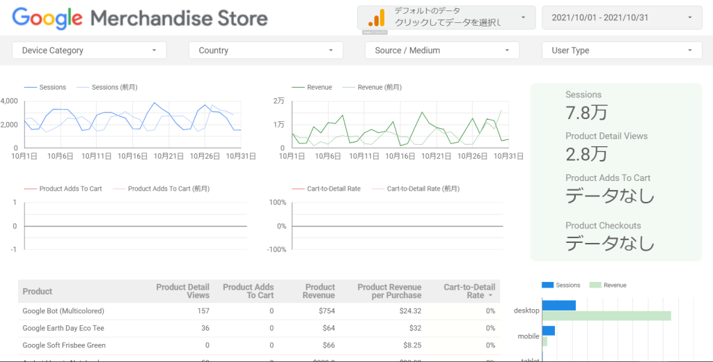This screenshot has height=362, width=713.
Task: Open the data source selector dropdown
Action: tap(446, 17)
